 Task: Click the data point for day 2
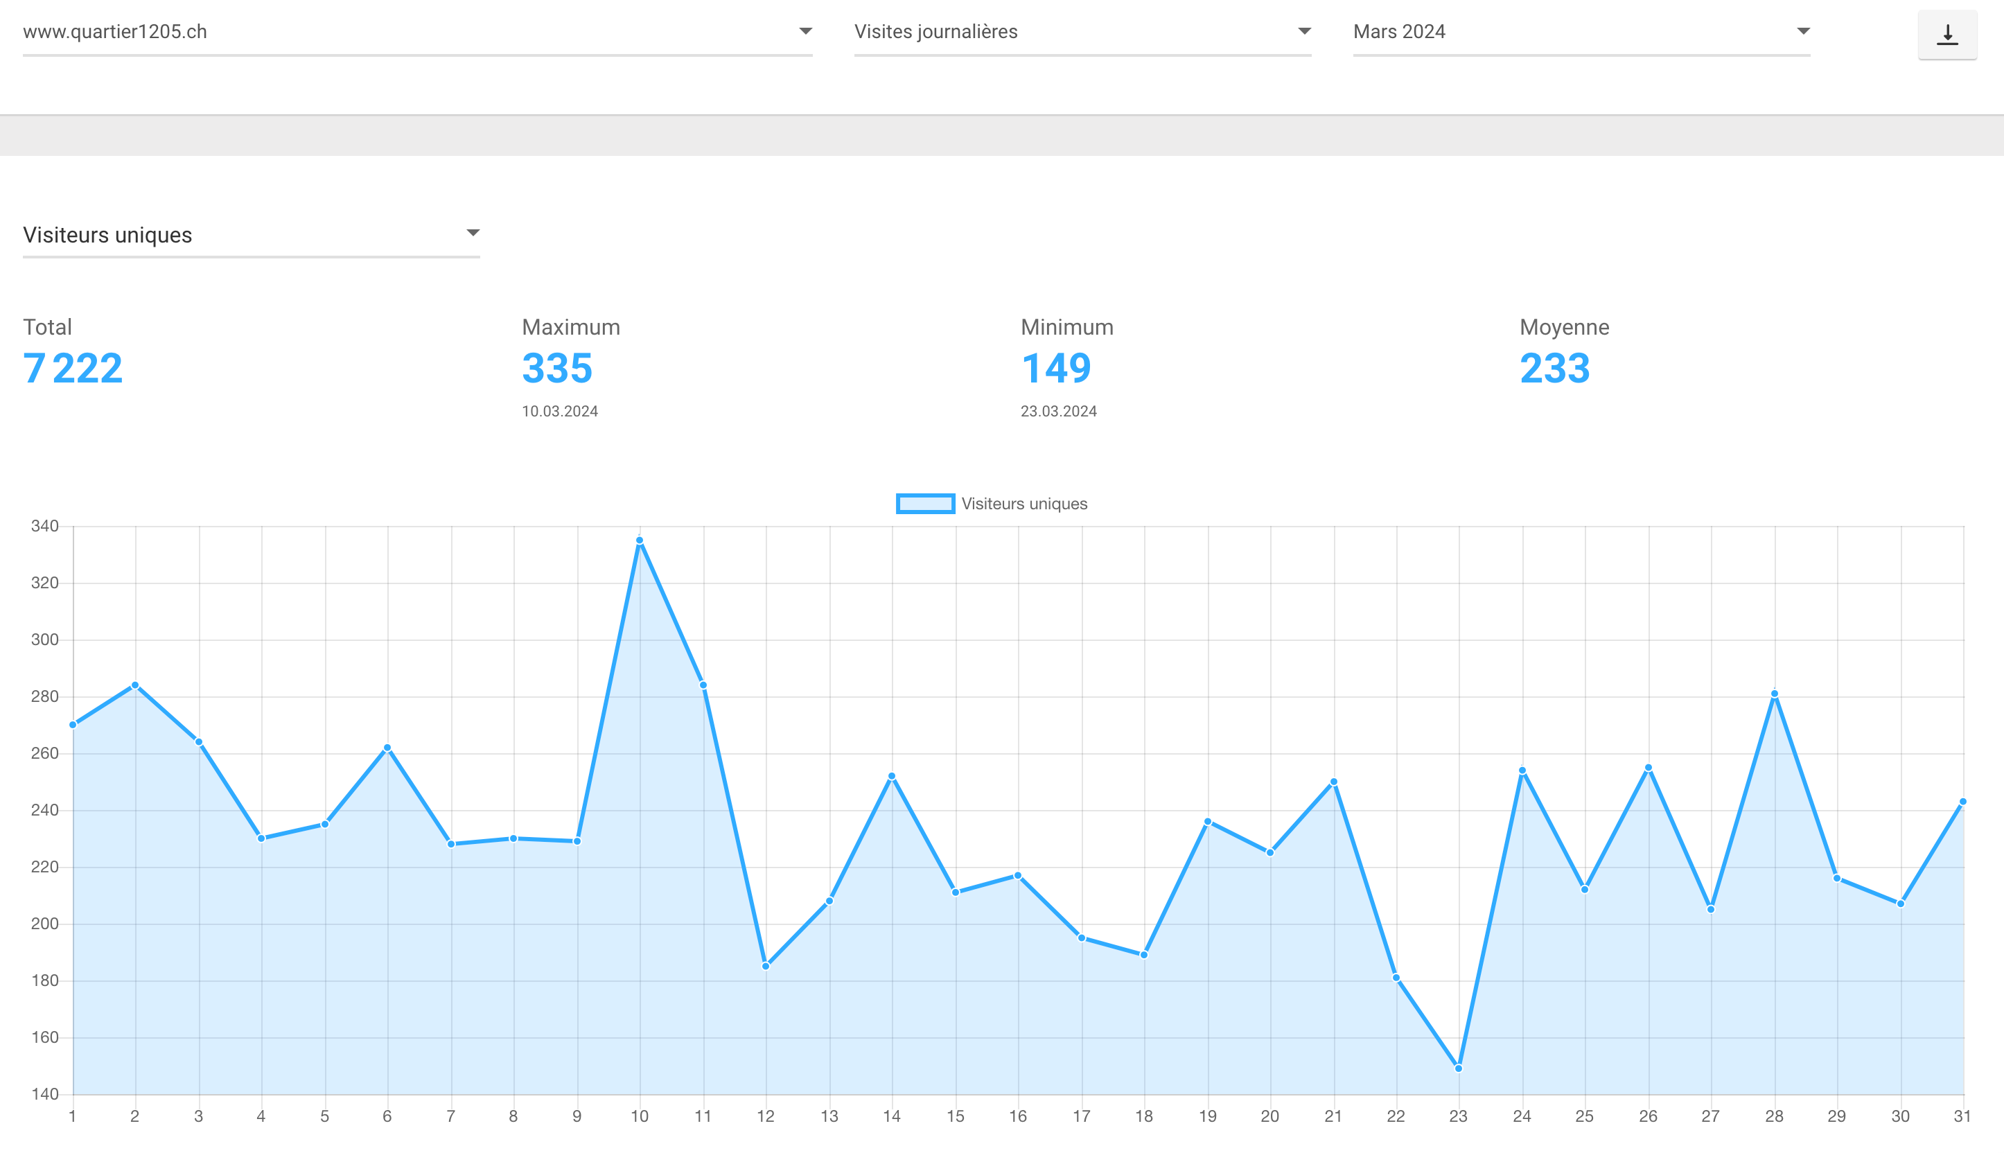[x=135, y=685]
